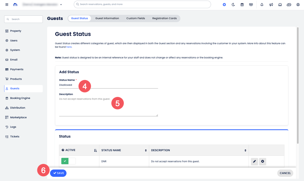Open the Registration Cards tab
Image resolution: width=304 pixels, height=181 pixels.
pos(164,18)
